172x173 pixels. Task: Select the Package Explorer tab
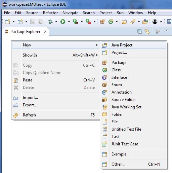pos(25,32)
